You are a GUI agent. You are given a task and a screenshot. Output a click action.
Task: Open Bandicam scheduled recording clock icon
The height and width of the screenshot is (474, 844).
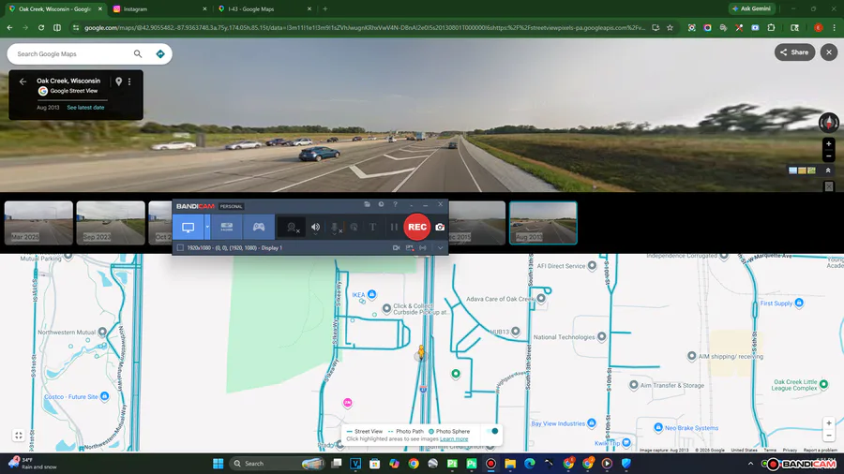coord(381,204)
